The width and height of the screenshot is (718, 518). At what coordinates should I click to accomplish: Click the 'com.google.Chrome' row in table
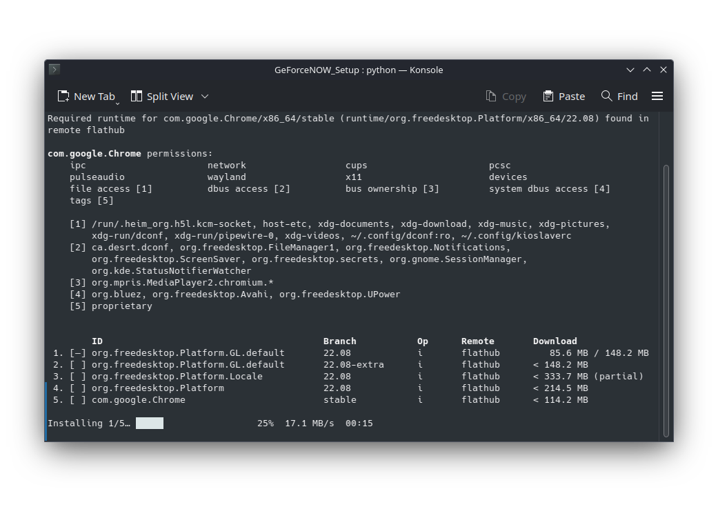click(138, 399)
